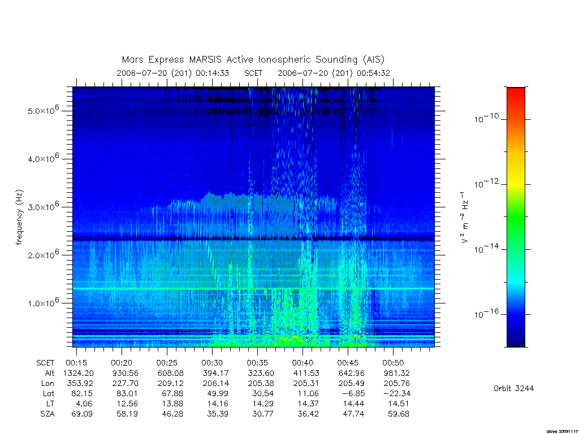Click the Orbit 3244 label
This screenshot has height=434, width=579.
click(513, 388)
